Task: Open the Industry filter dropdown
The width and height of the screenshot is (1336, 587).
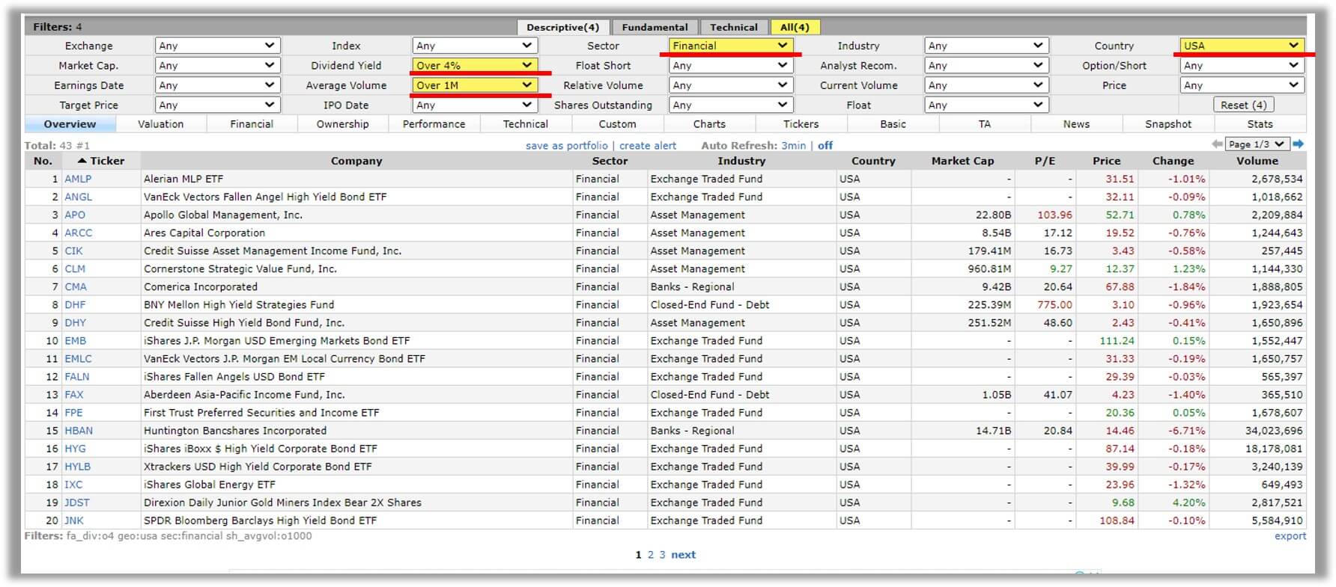Action: pos(986,46)
